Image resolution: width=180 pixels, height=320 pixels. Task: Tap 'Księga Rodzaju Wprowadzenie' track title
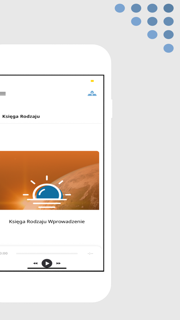(x=47, y=222)
